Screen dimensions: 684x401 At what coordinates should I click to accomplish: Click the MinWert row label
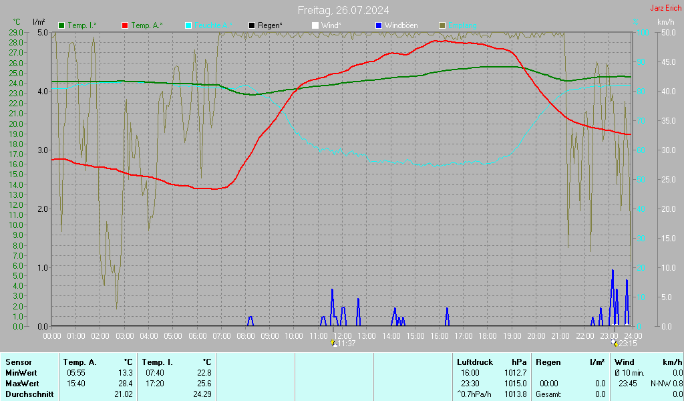pyautogui.click(x=21, y=372)
